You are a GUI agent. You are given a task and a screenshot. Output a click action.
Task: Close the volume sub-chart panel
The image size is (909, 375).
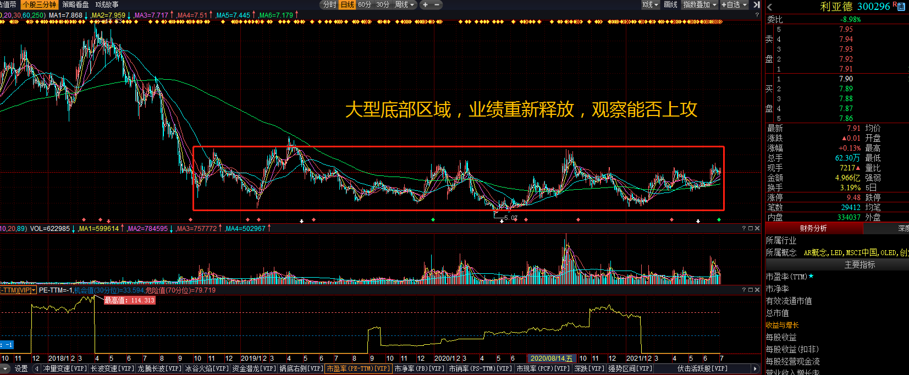[x=757, y=228]
